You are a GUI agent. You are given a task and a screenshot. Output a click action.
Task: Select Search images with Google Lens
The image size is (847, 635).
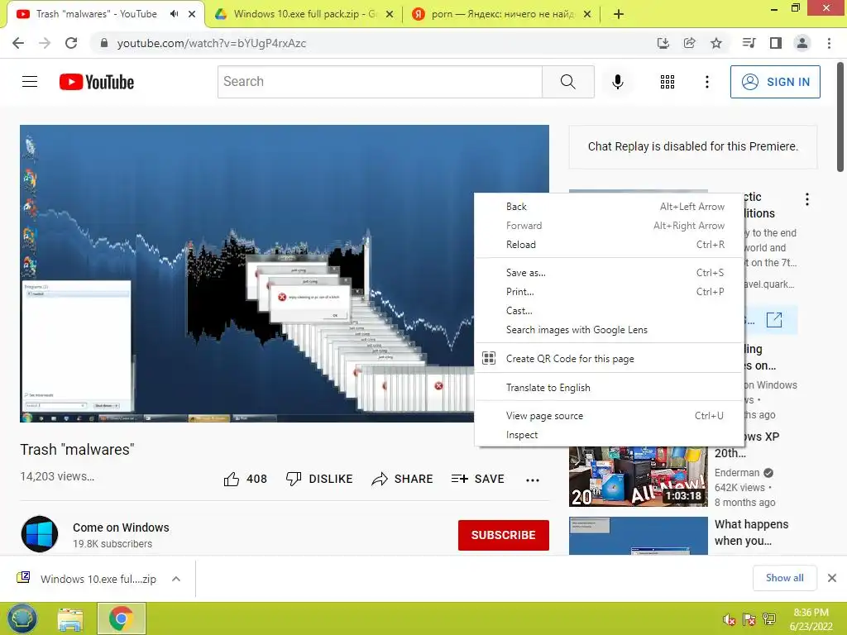[610, 330]
